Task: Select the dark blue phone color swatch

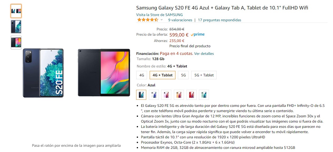Action: pos(141,95)
